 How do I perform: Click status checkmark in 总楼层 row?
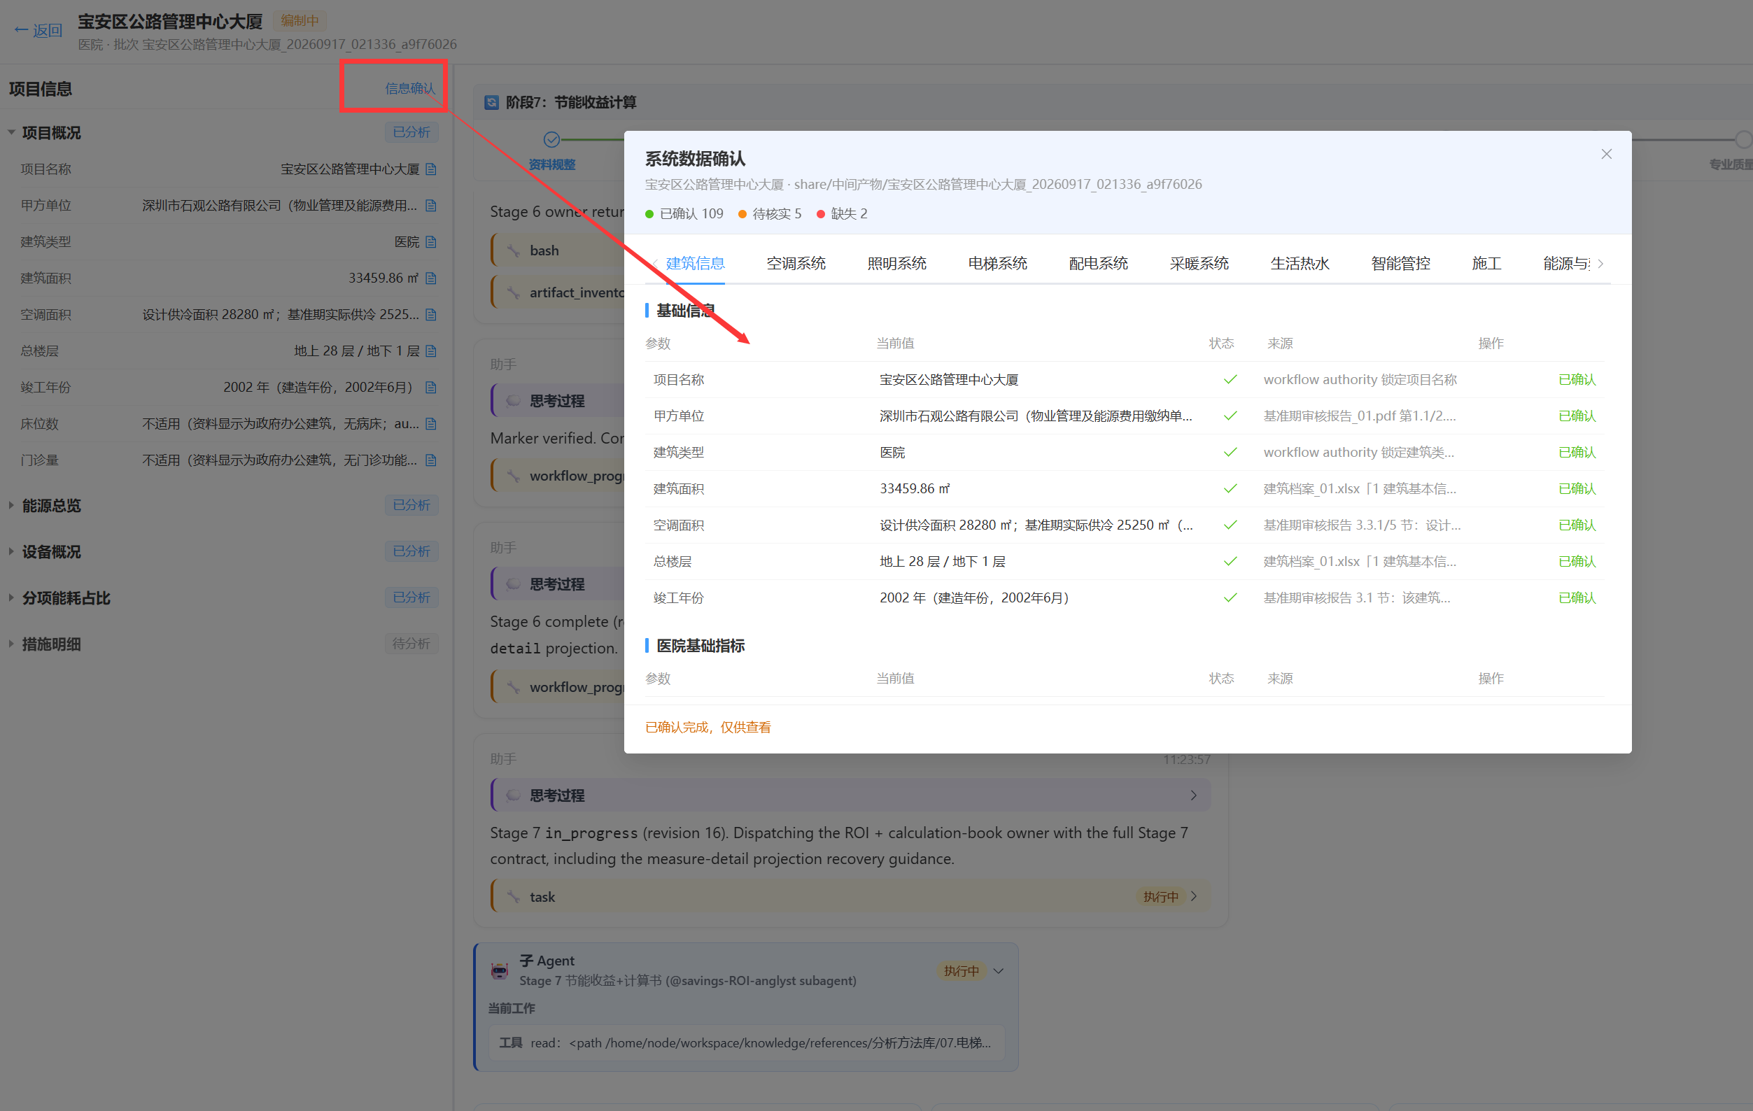(x=1230, y=562)
